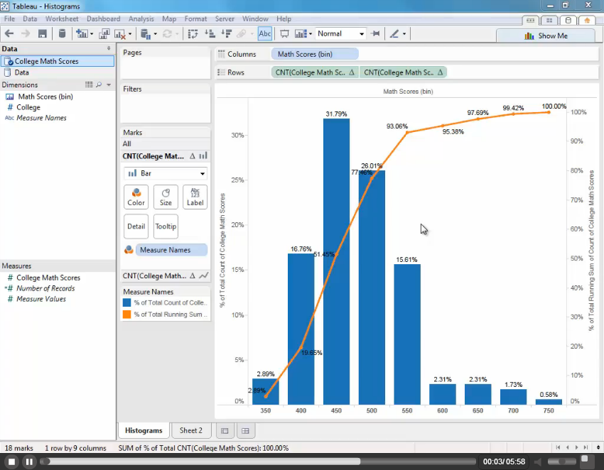
Task: Switch to the Sheet 2 tab
Action: pos(190,430)
